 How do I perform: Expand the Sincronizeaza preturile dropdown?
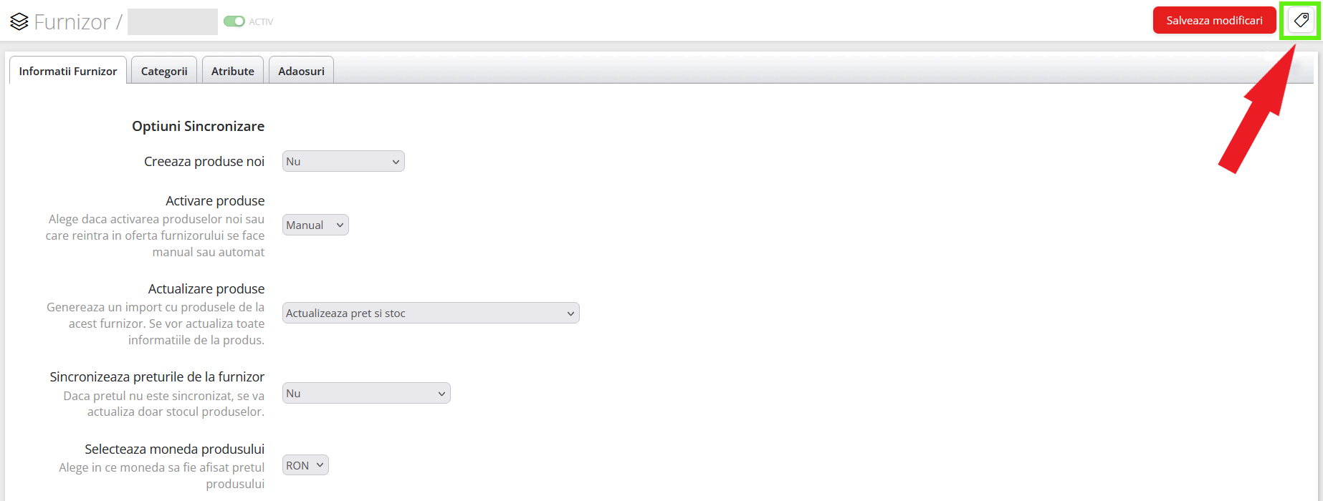[366, 394]
